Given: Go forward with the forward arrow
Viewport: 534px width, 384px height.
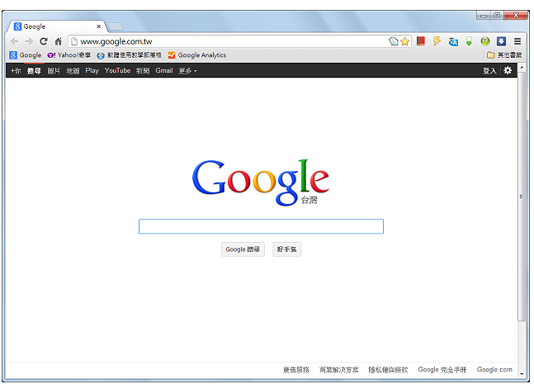Looking at the screenshot, I should tap(29, 41).
